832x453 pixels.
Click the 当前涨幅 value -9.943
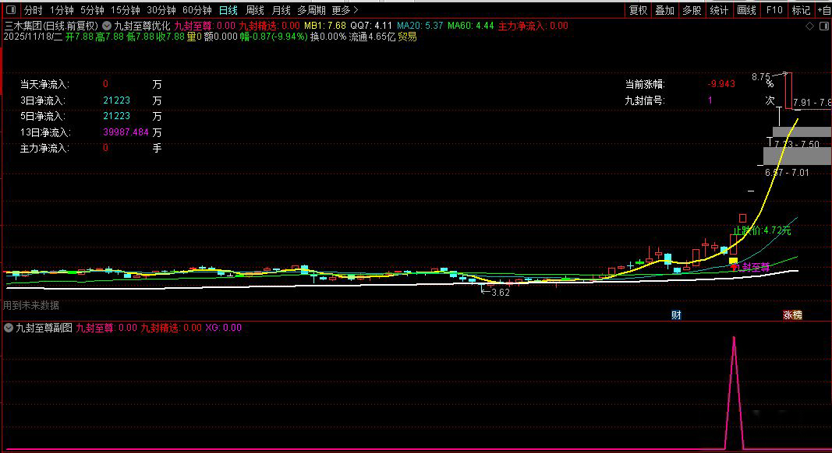point(721,84)
